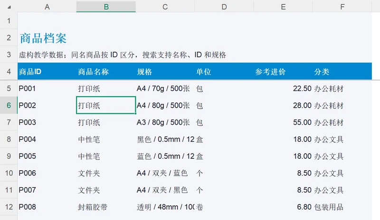Viewport: 380px width, 220px height.
Task: Select cell P005
Action: tap(47, 156)
